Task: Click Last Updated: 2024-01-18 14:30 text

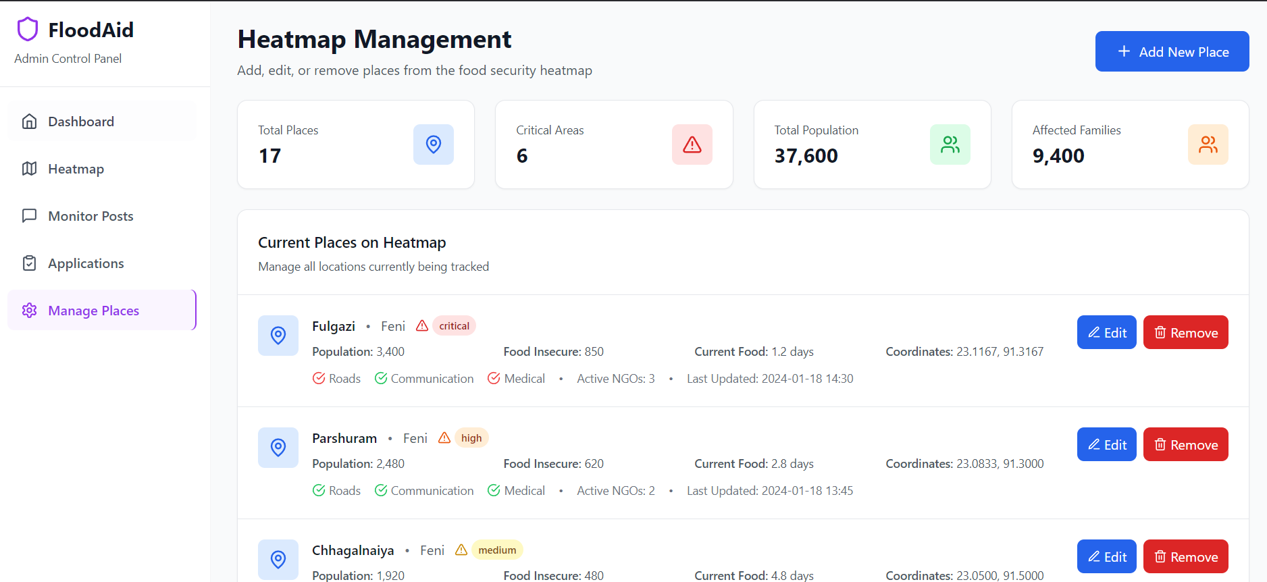Action: tap(770, 379)
